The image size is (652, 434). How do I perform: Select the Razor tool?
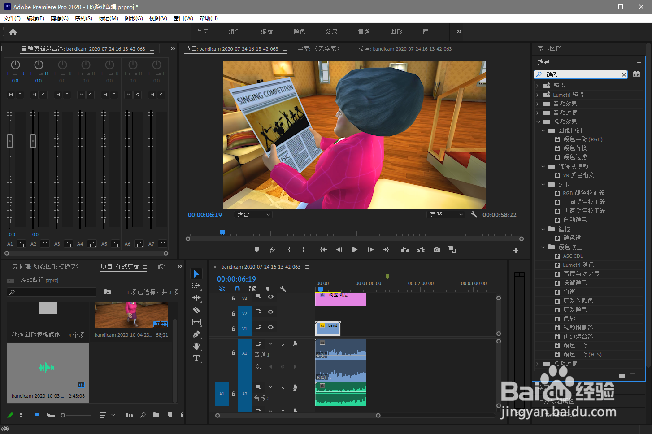tap(196, 310)
